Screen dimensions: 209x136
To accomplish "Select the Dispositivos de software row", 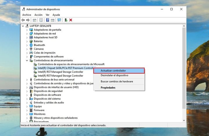I will (x=47, y=95).
